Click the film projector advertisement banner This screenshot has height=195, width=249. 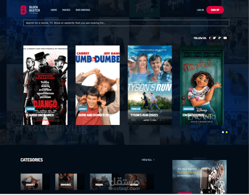(199, 177)
